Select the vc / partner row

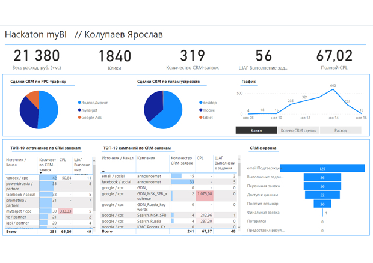click(49, 217)
